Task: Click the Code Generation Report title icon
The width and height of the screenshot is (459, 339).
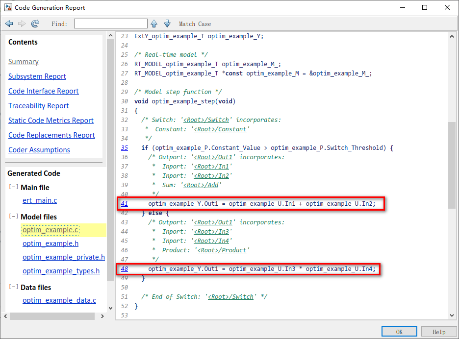Action: point(8,7)
